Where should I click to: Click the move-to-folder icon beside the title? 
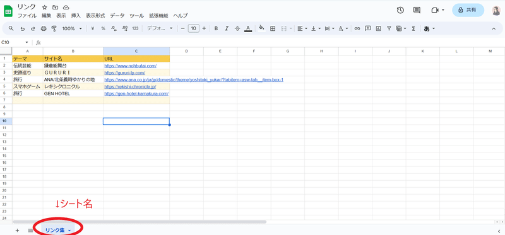coord(56,7)
